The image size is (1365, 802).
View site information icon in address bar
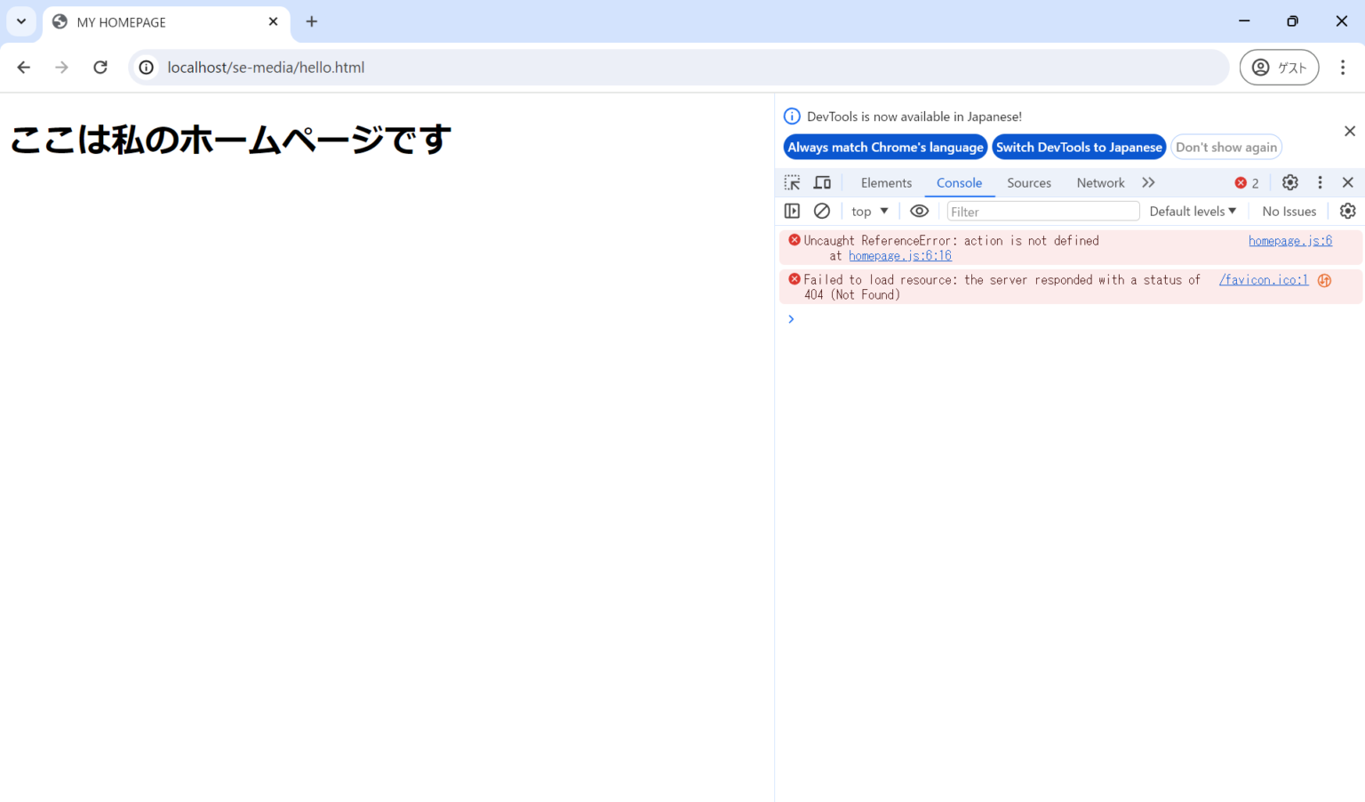(147, 68)
